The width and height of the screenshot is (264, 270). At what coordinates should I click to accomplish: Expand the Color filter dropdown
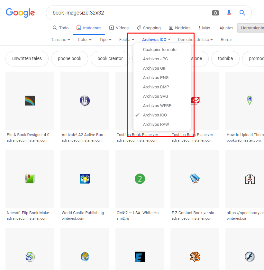click(x=85, y=40)
